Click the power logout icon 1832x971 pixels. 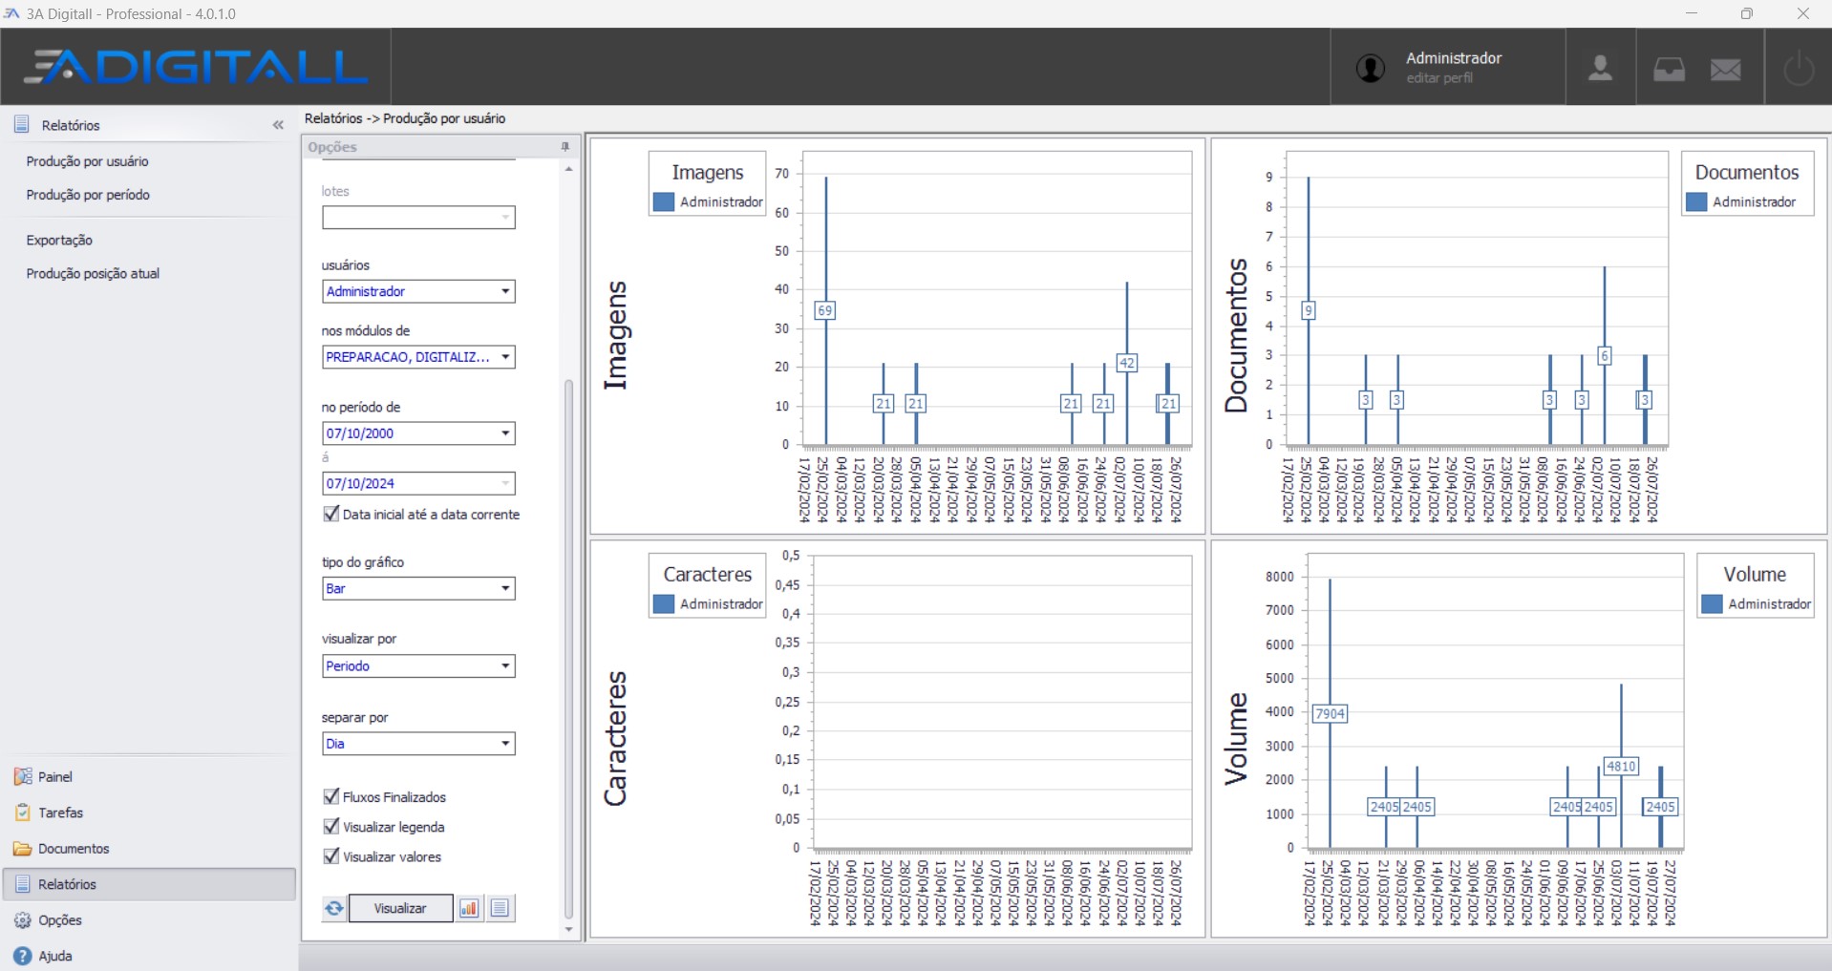click(1798, 69)
